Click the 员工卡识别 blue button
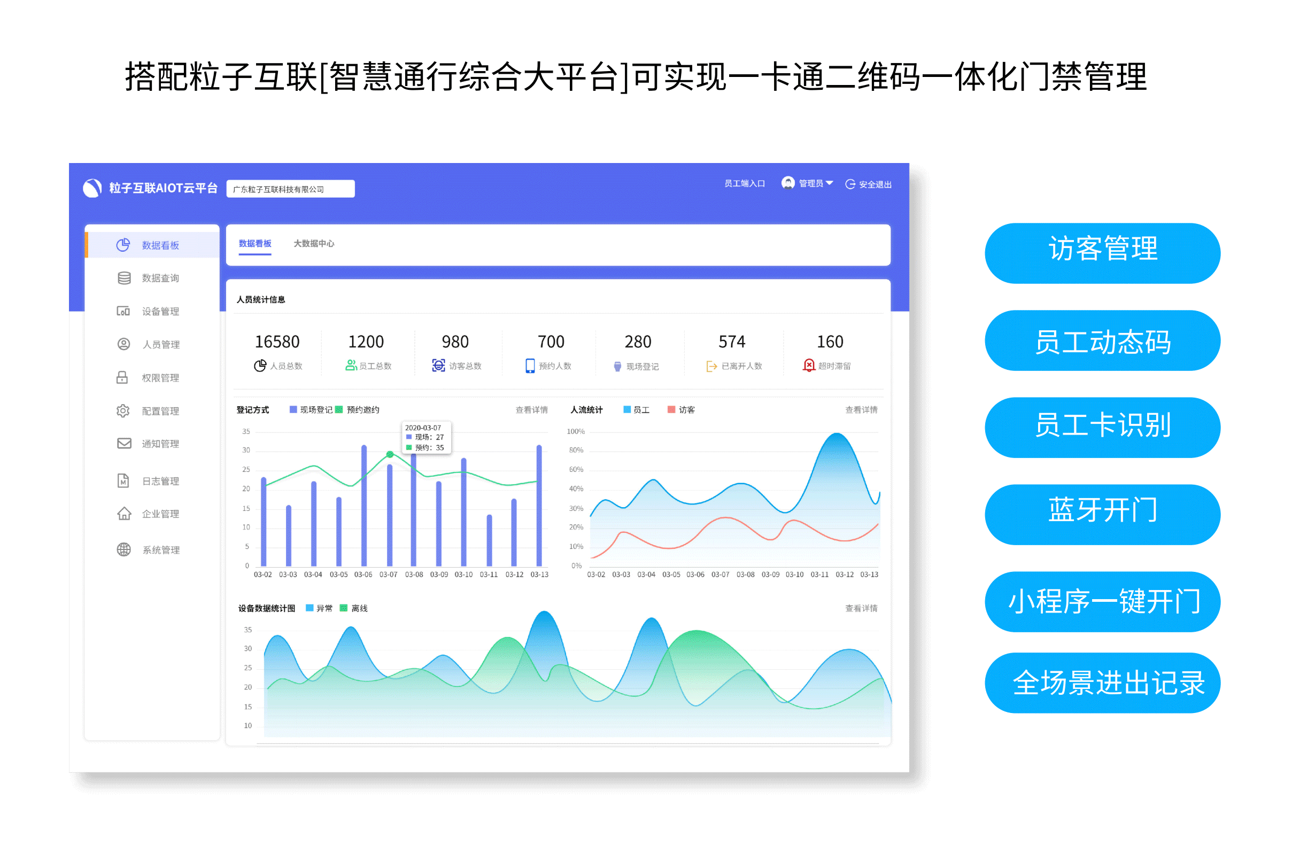1292x845 pixels. click(x=1103, y=428)
